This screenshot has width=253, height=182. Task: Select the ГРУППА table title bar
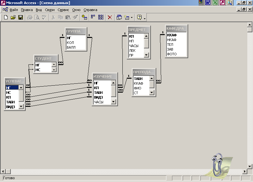click(76, 31)
